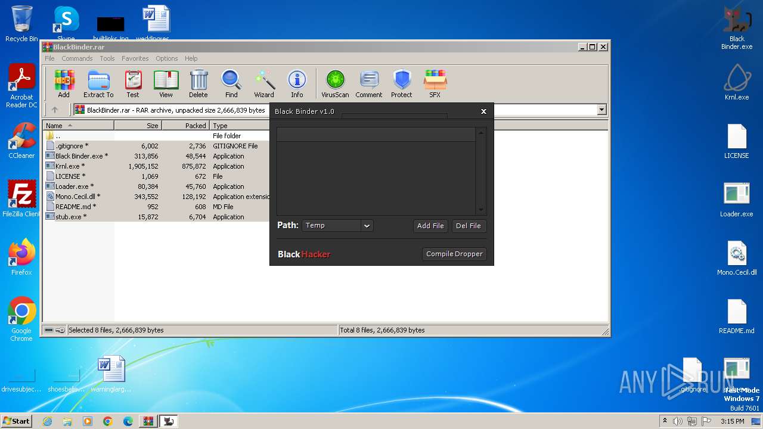Open the Help menu
The width and height of the screenshot is (763, 429).
(x=191, y=58)
